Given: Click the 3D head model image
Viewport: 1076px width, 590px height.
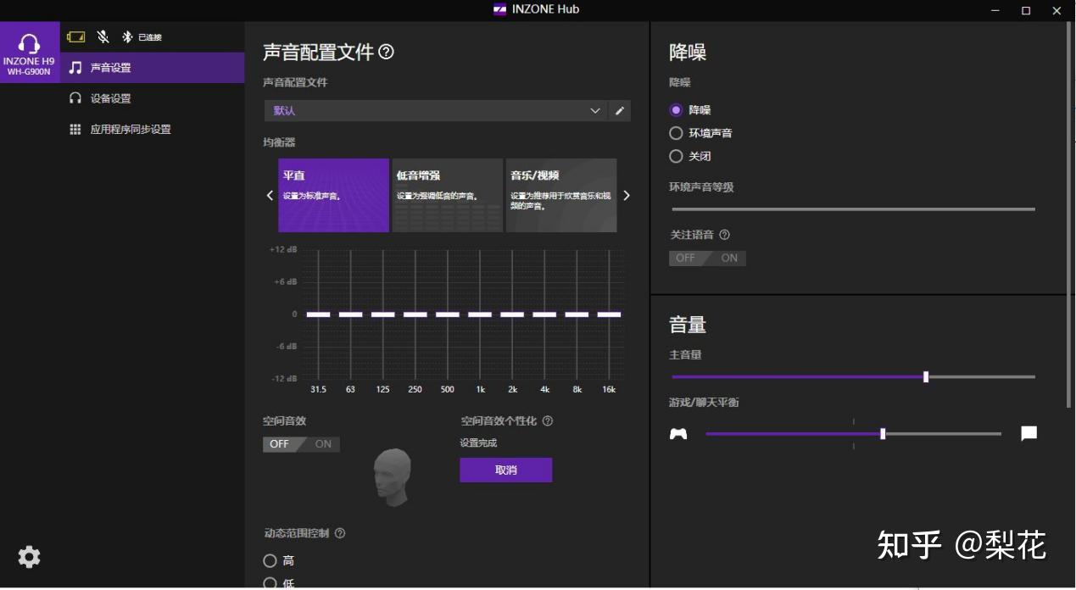Looking at the screenshot, I should click(393, 477).
